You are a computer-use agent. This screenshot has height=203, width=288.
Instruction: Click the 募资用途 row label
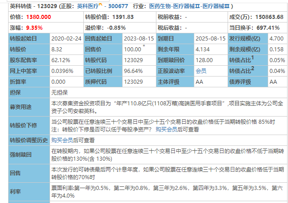pos(29,107)
